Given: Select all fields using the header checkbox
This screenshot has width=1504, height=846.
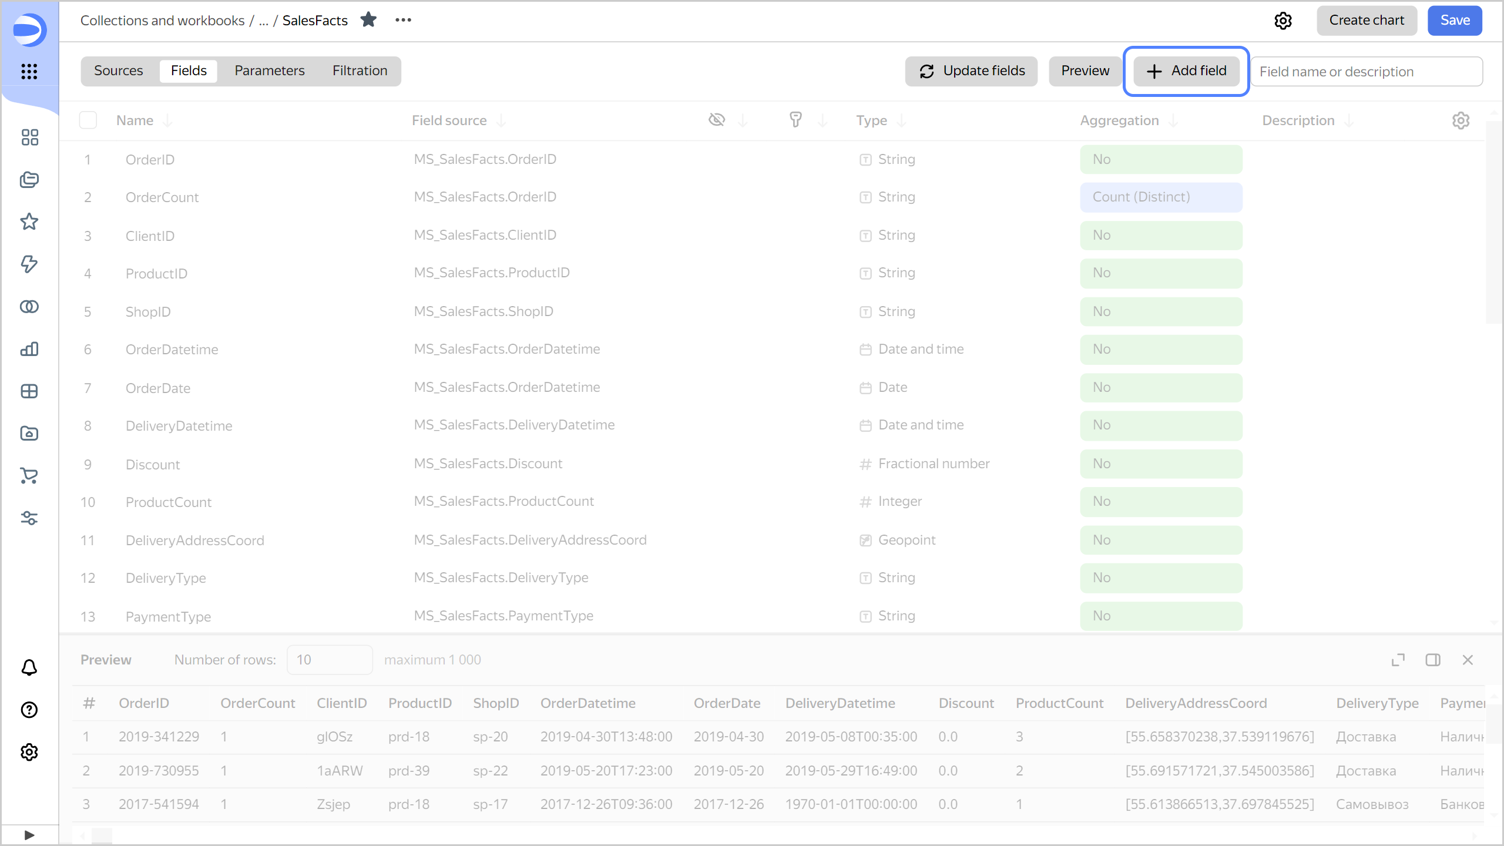Looking at the screenshot, I should 88,120.
